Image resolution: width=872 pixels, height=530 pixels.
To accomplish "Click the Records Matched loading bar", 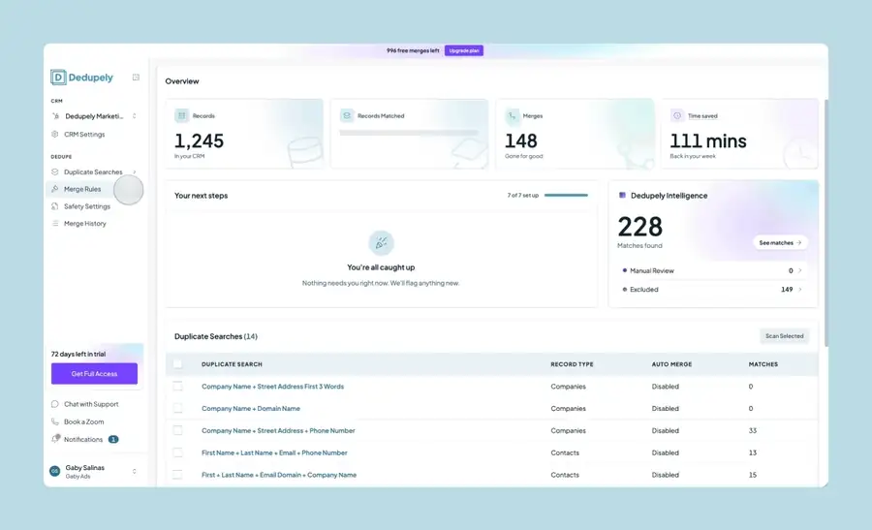I will (409, 133).
